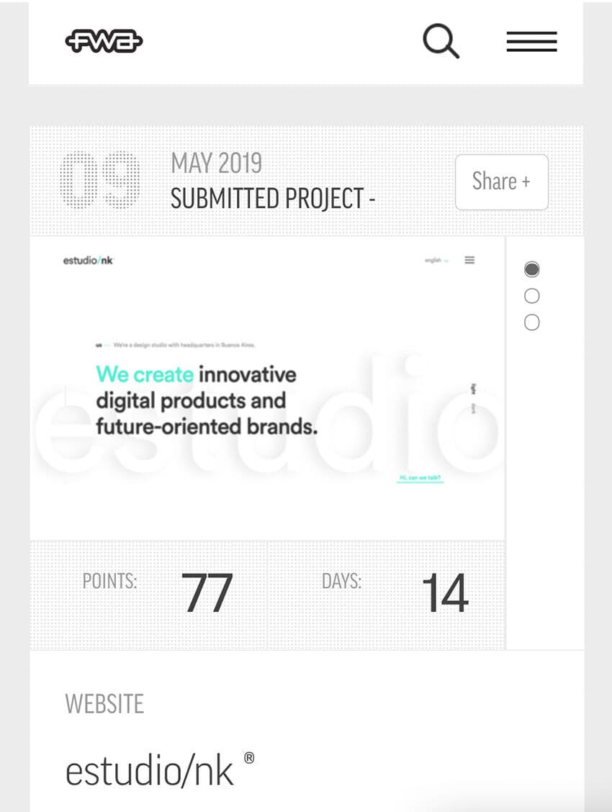Select the first filled slide indicator
Viewport: 612px width, 812px height.
531,270
